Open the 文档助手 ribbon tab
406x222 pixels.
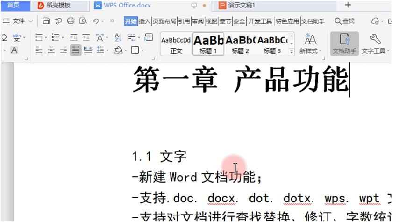click(x=313, y=21)
